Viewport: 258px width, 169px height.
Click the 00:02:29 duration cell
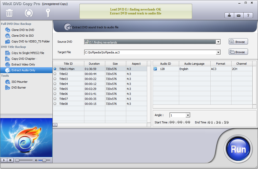tap(95, 89)
